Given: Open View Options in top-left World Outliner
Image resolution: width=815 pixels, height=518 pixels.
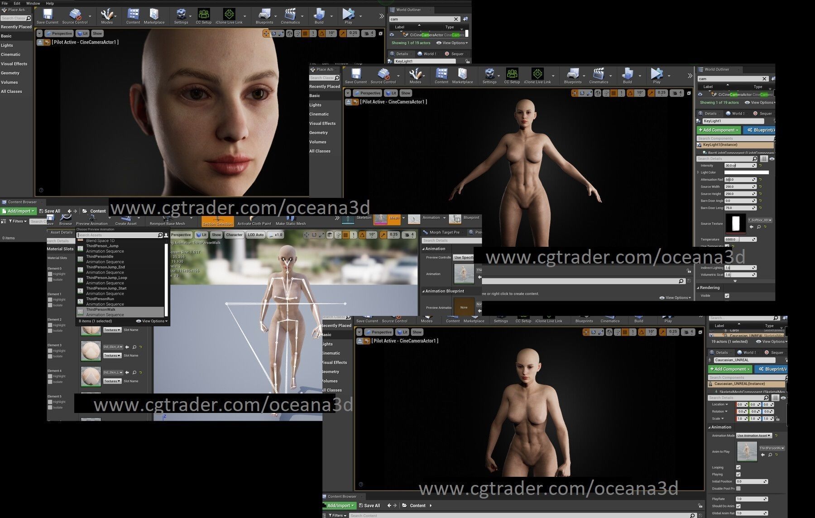Looking at the screenshot, I should (452, 43).
